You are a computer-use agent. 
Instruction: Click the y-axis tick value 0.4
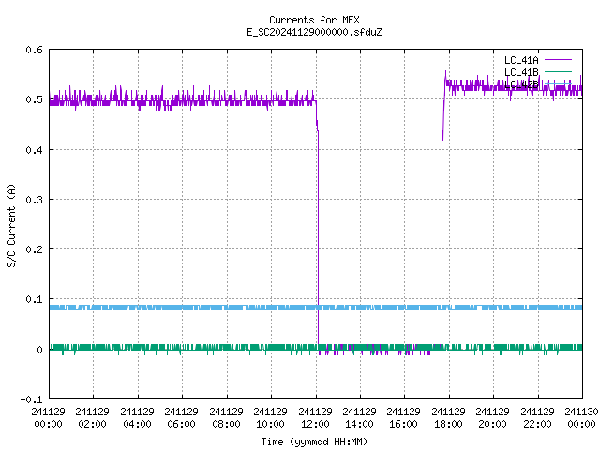(x=34, y=150)
